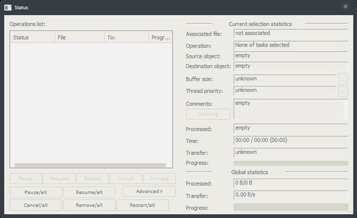The height and width of the screenshot is (218, 357).
Task: Click the Restart/all button
Action: click(143, 205)
